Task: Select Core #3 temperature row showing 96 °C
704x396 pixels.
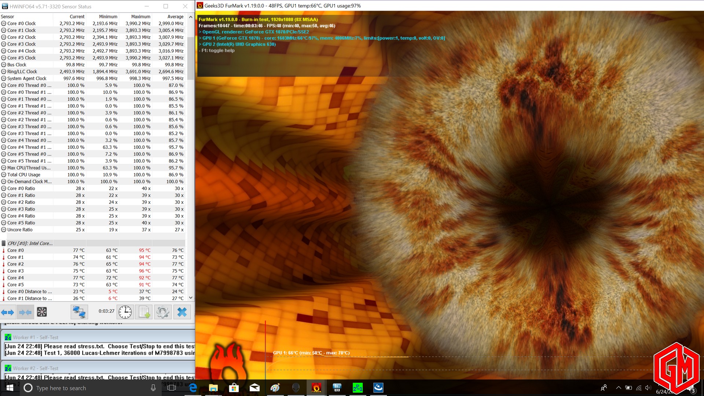Action: [92, 271]
